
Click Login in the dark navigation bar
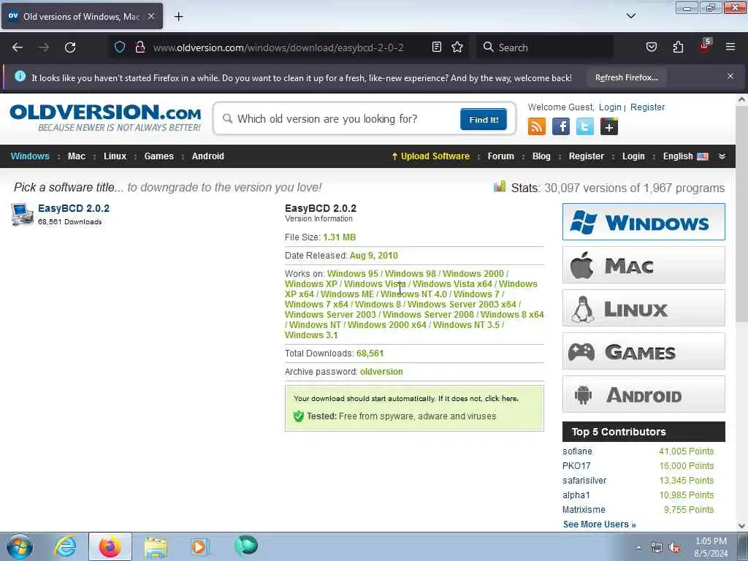point(633,156)
